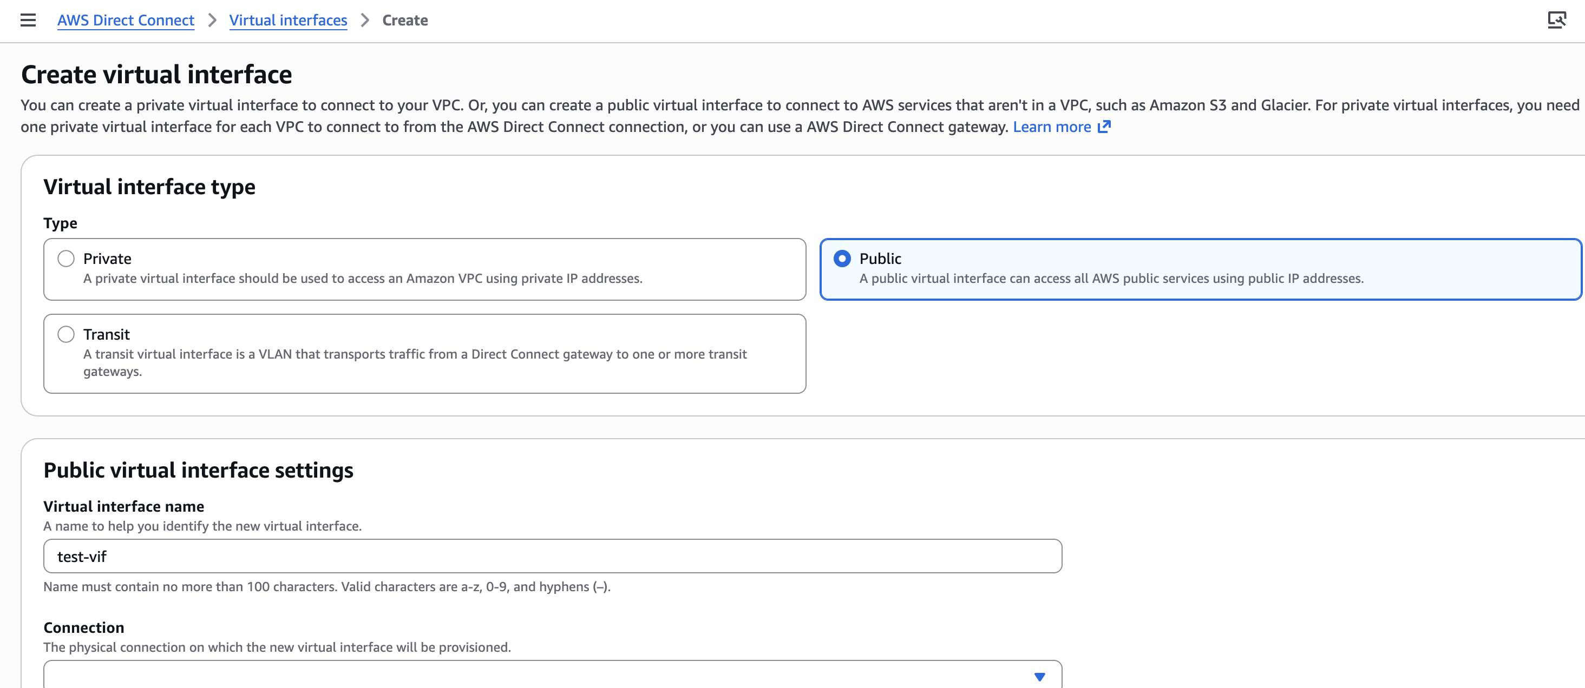Expand the Connection dropdown arrow
The image size is (1585, 688).
coord(1039,676)
